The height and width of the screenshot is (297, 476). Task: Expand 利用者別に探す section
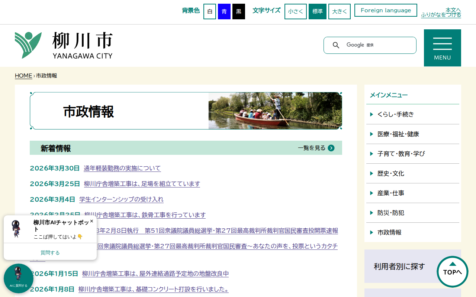(x=413, y=266)
